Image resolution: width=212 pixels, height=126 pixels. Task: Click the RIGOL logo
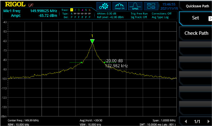pyautogui.click(x=15, y=4)
